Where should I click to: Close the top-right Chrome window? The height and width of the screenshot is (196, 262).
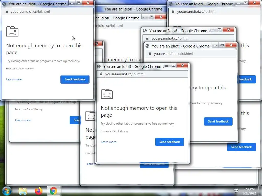tap(255, 3)
